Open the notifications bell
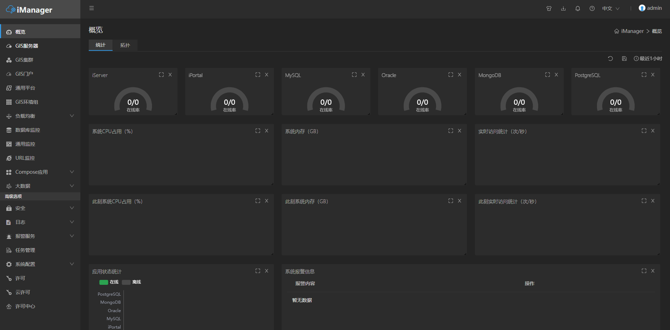The image size is (670, 330). click(x=578, y=8)
